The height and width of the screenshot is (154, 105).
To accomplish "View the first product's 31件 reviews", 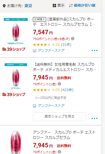I will tap(66, 45).
